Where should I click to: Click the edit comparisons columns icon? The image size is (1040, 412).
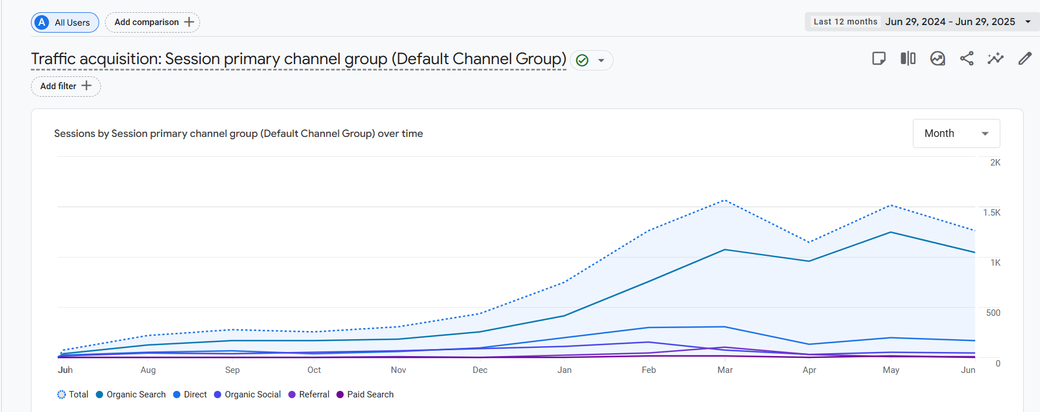pyautogui.click(x=908, y=58)
